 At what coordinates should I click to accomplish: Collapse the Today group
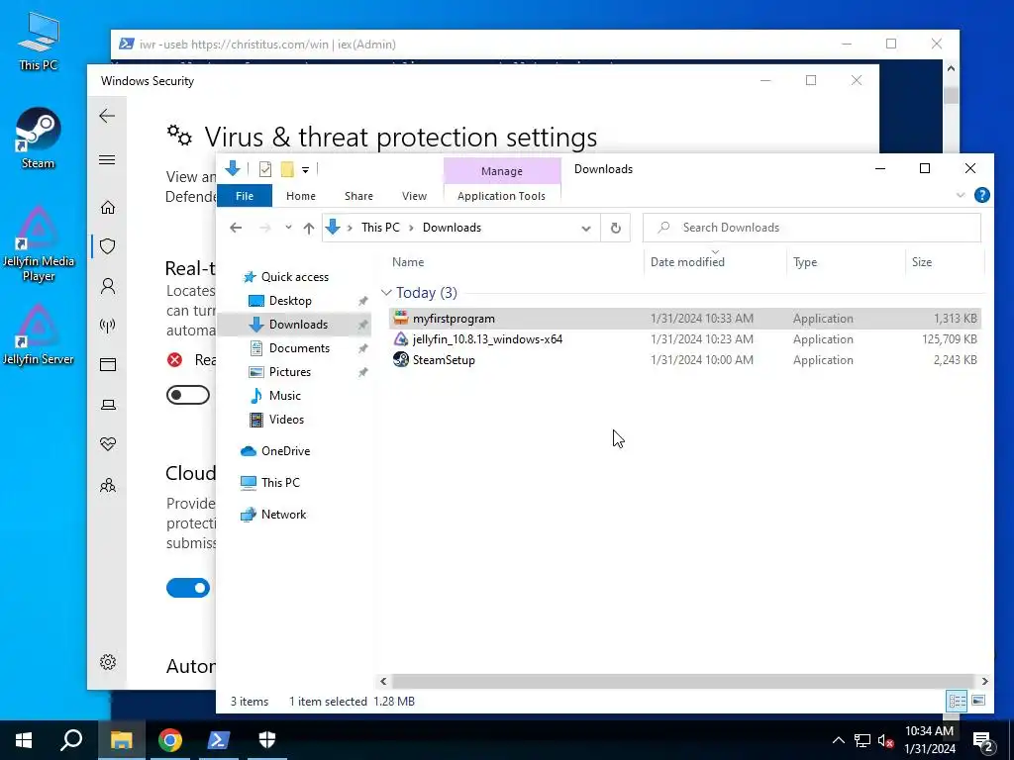pos(386,293)
